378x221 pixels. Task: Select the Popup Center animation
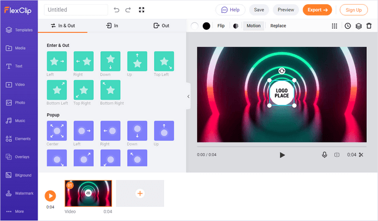click(x=57, y=131)
